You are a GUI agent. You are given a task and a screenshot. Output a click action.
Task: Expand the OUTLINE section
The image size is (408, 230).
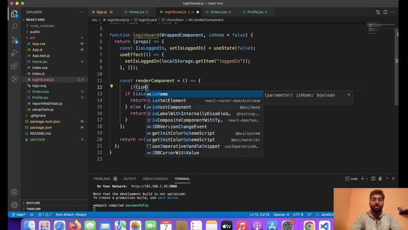[x=33, y=203]
